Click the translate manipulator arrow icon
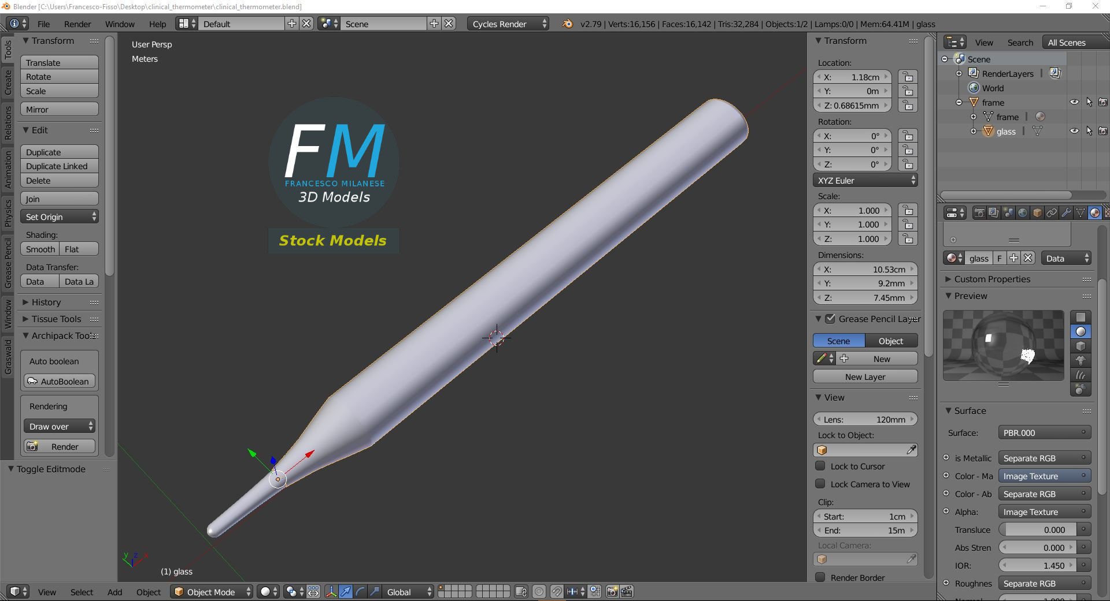The width and height of the screenshot is (1110, 601). point(346,592)
